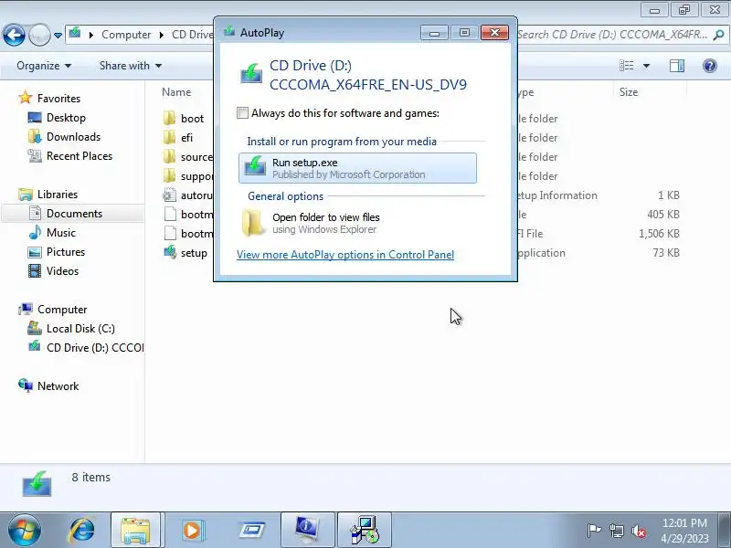The image size is (731, 548).
Task: Select the boot folder icon
Action: (x=170, y=119)
